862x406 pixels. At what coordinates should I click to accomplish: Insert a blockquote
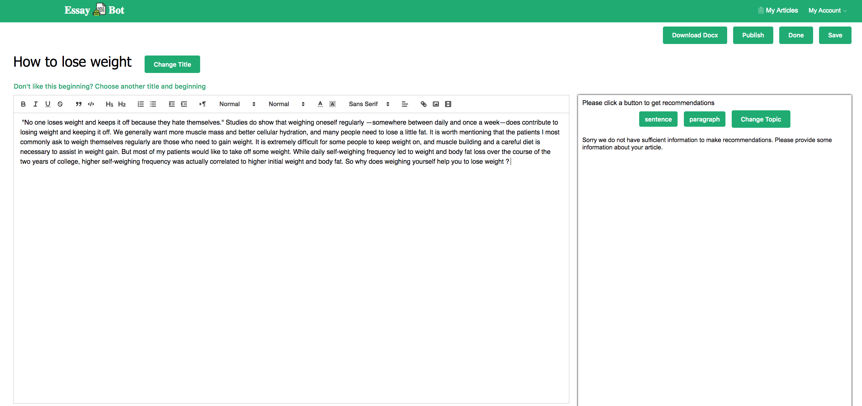(x=79, y=104)
